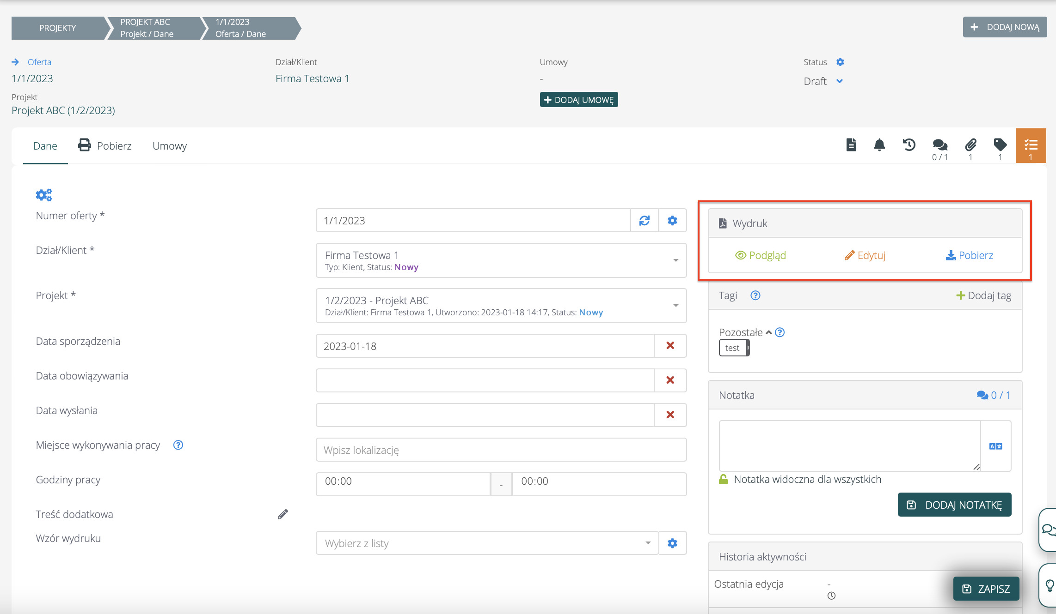Switch to the Umowy tab
The image size is (1056, 614).
point(170,146)
